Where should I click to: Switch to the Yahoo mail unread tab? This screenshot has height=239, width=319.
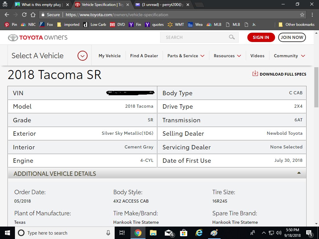pyautogui.click(x=162, y=5)
